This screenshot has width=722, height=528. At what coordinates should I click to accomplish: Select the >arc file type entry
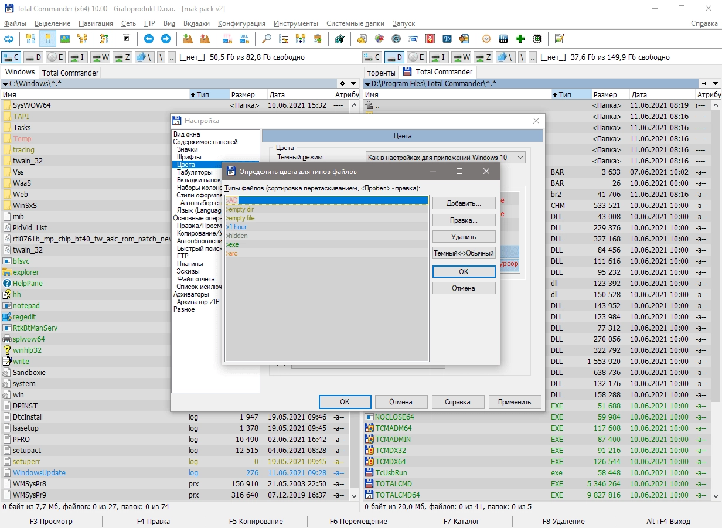click(326, 253)
